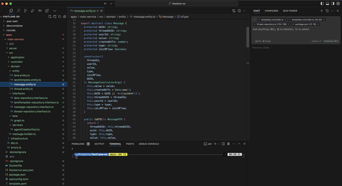
Task: Collapse all folders in Explorer
Action: pos(64,17)
